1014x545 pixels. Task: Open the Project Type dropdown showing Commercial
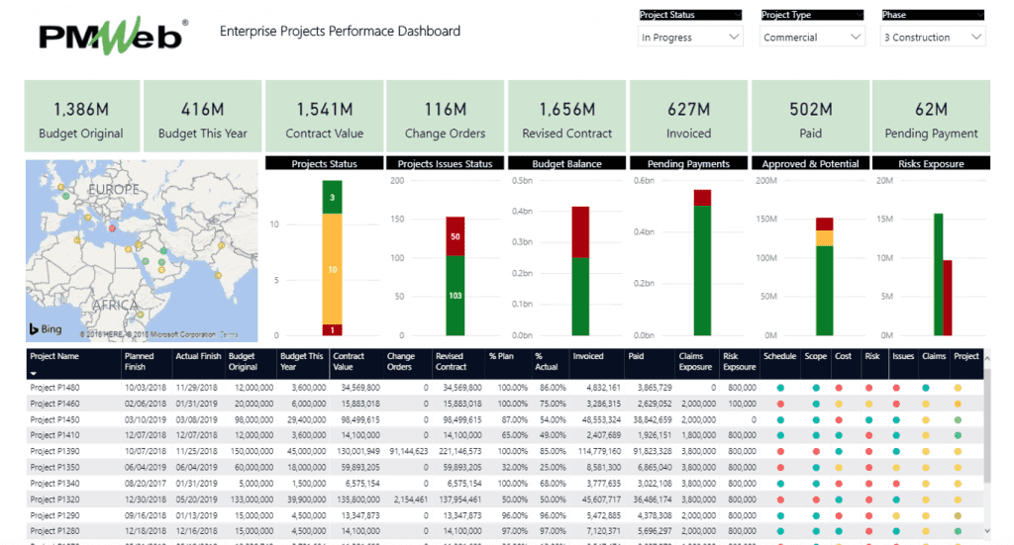[812, 37]
